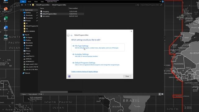Open Default Programs Ed folder in sidebar
This screenshot has height=112, width=199.
(x=32, y=26)
